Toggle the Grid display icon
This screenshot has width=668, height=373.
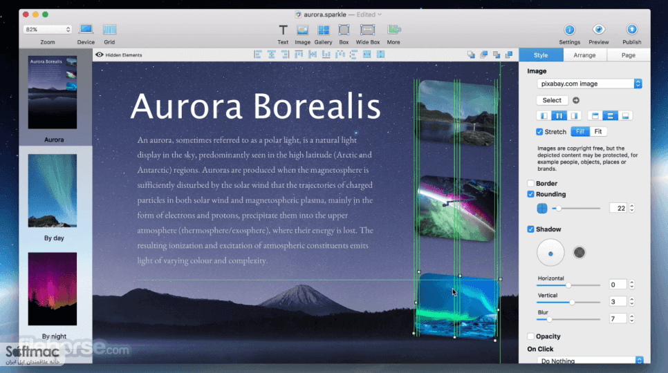coord(109,29)
